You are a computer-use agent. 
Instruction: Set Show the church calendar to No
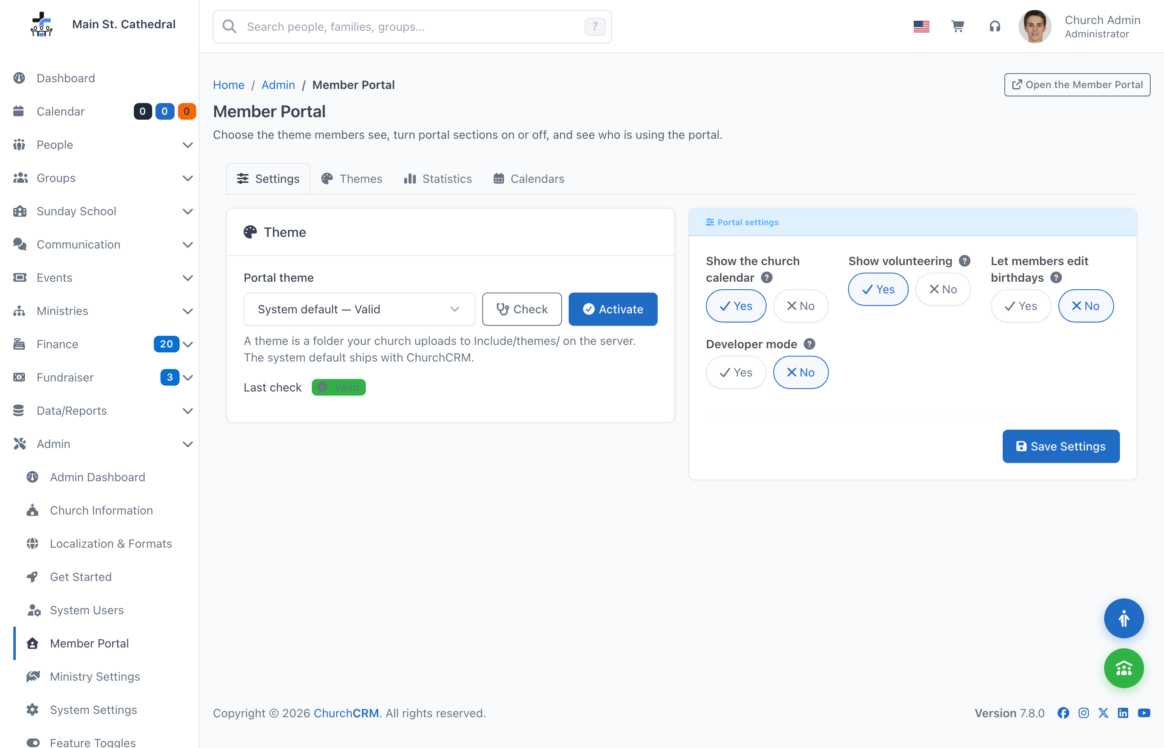click(x=800, y=306)
